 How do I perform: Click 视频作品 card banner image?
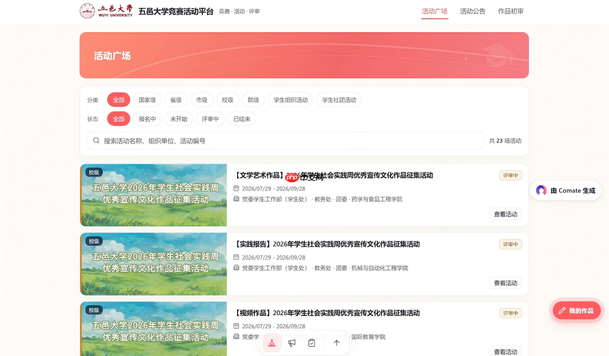click(154, 329)
